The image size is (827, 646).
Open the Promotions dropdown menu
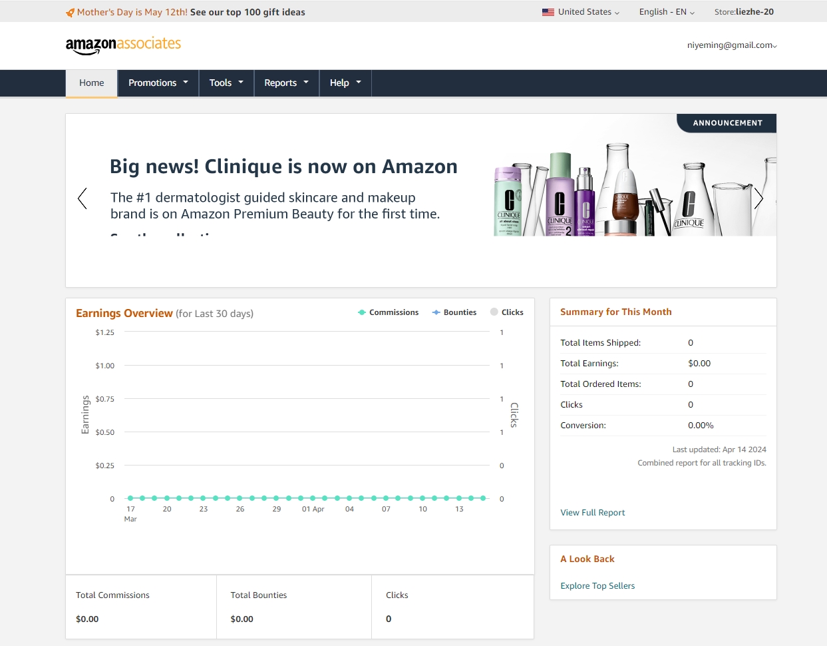pyautogui.click(x=158, y=83)
